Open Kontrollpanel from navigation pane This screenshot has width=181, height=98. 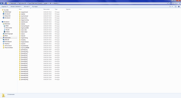(8, 42)
